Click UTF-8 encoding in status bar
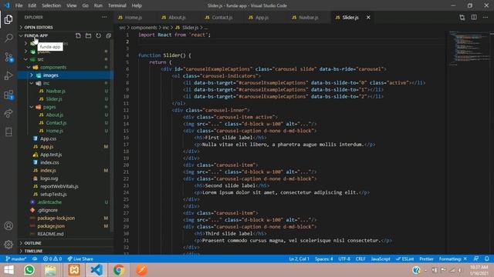 click(344, 259)
